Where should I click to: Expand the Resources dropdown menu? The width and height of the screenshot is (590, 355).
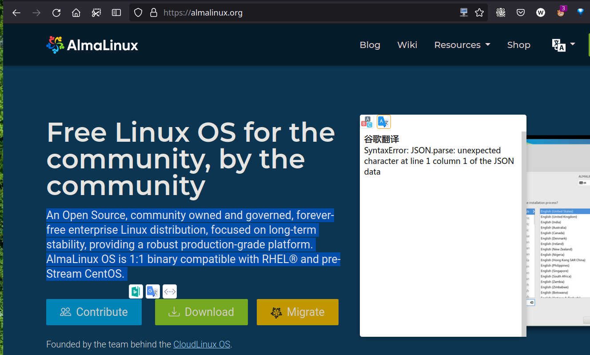[462, 45]
